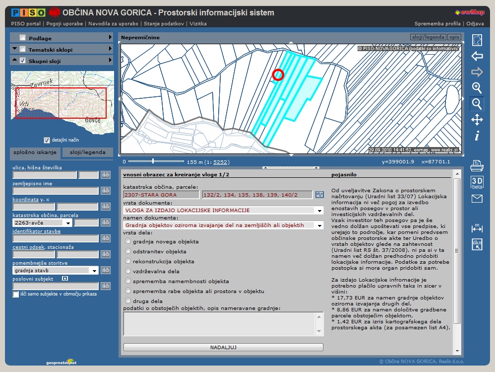Screen dimensions: 495x372
Task: Click the info identify tool
Action: [x=477, y=136]
